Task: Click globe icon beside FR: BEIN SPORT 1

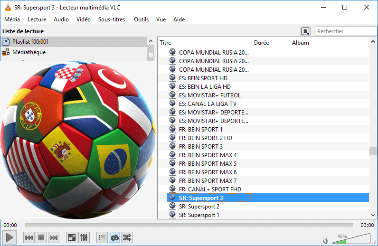Action: click(172, 129)
